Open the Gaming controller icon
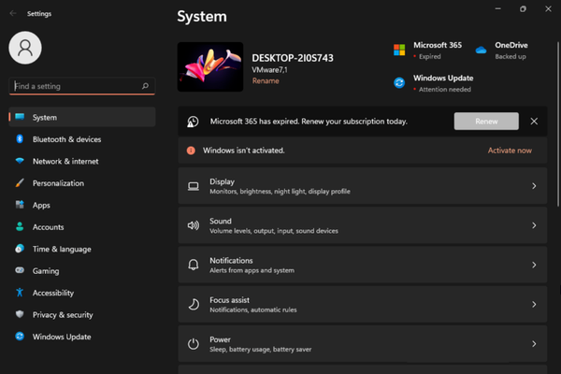The width and height of the screenshot is (561, 374). point(20,271)
